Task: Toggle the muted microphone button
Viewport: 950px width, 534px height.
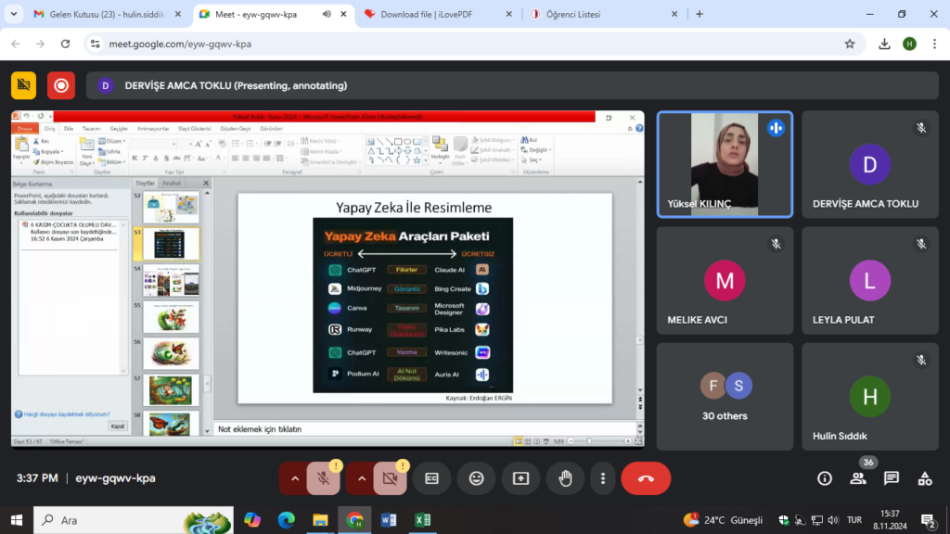Action: (x=323, y=478)
